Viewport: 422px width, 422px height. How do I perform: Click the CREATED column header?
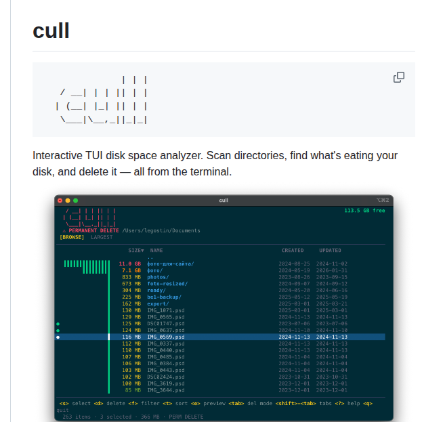(293, 251)
